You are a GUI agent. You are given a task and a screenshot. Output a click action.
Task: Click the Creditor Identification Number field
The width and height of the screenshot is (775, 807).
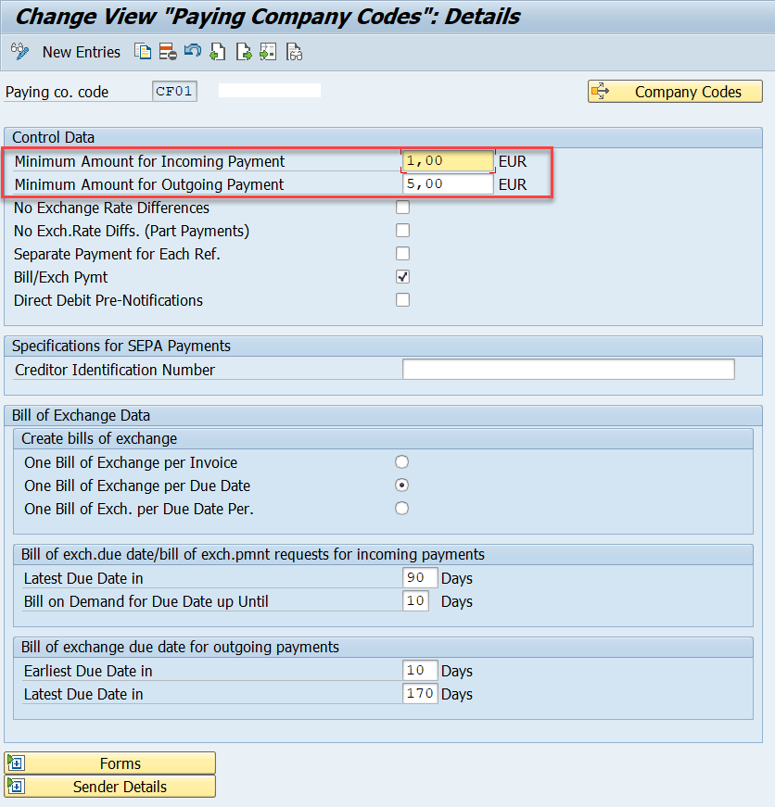[568, 370]
